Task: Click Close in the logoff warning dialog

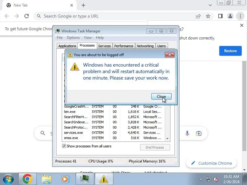Action: 161,97
